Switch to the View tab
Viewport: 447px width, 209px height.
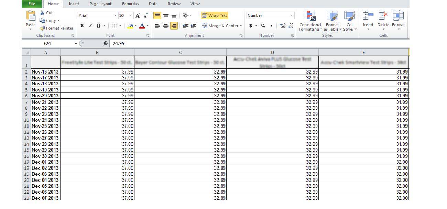click(195, 4)
